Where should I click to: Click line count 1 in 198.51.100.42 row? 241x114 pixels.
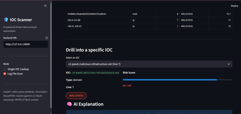coord(168,26)
